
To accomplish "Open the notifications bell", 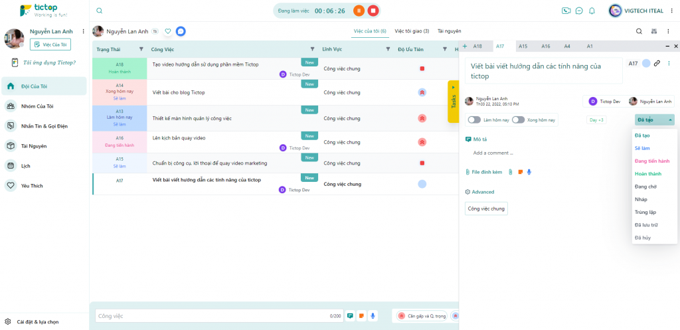I will 592,11.
